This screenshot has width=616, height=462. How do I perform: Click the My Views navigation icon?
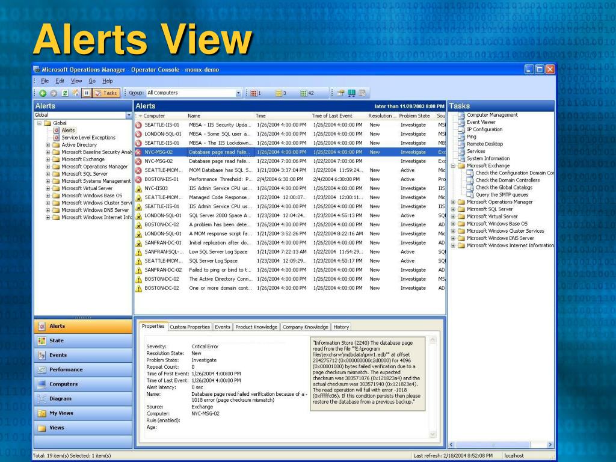pos(42,413)
